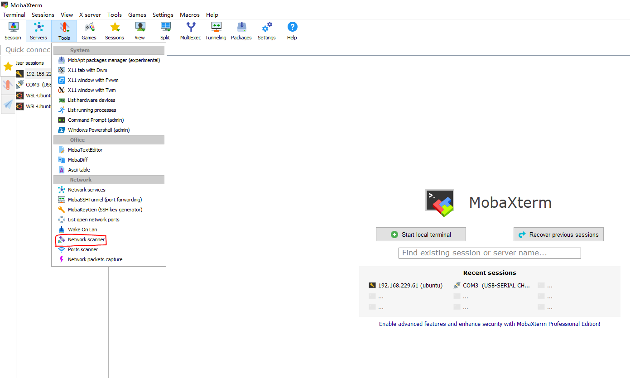The height and width of the screenshot is (378, 630).
Task: Click the Split toolbar icon
Action: [x=165, y=31]
